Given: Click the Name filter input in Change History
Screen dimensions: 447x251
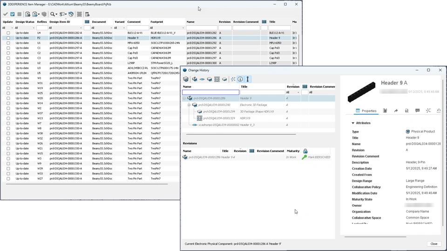Looking at the screenshot, I should (210, 92).
